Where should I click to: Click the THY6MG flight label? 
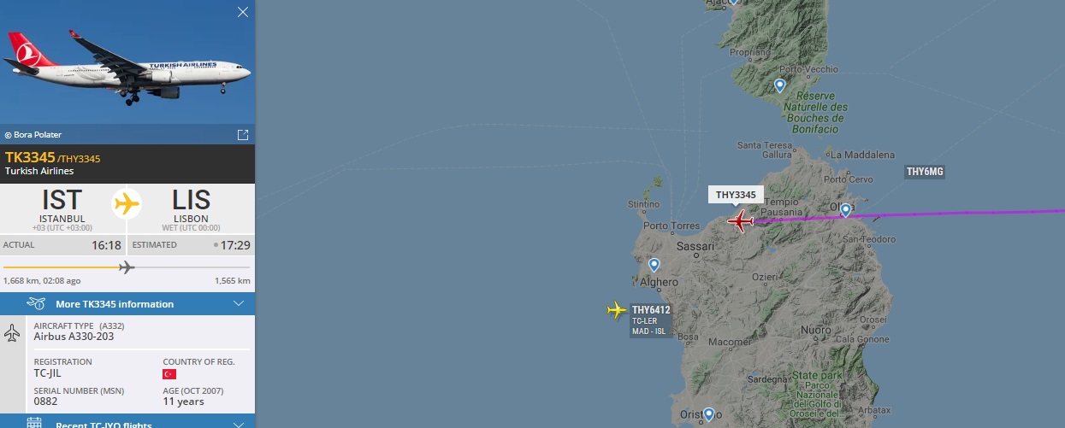925,172
